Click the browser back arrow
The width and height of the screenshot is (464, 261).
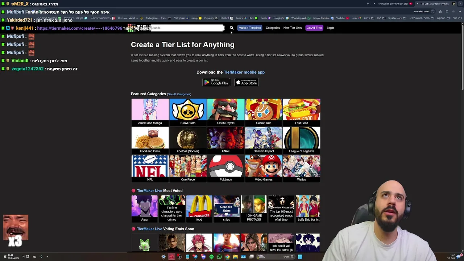point(460,11)
